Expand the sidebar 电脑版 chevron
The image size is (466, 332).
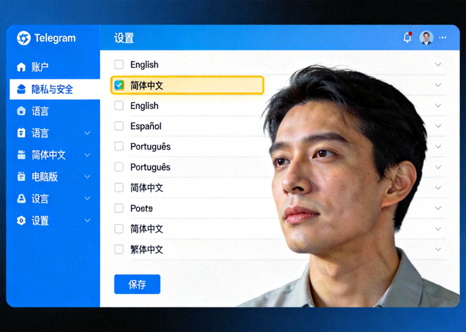[87, 177]
